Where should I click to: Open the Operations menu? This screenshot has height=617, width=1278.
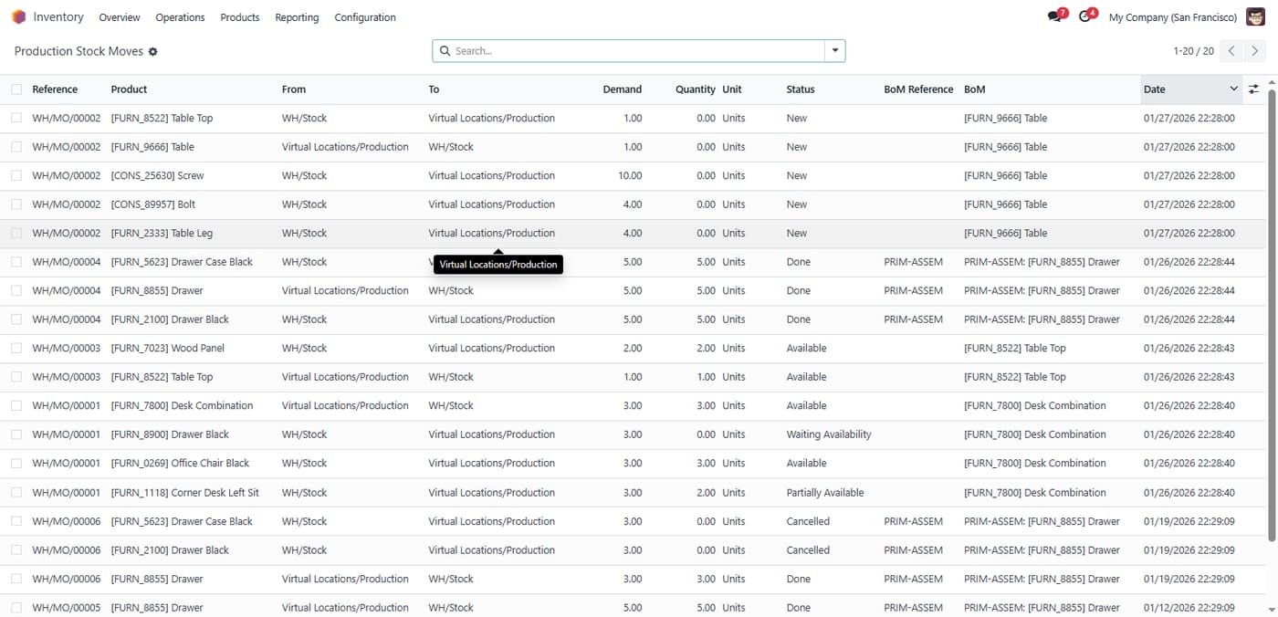180,17
